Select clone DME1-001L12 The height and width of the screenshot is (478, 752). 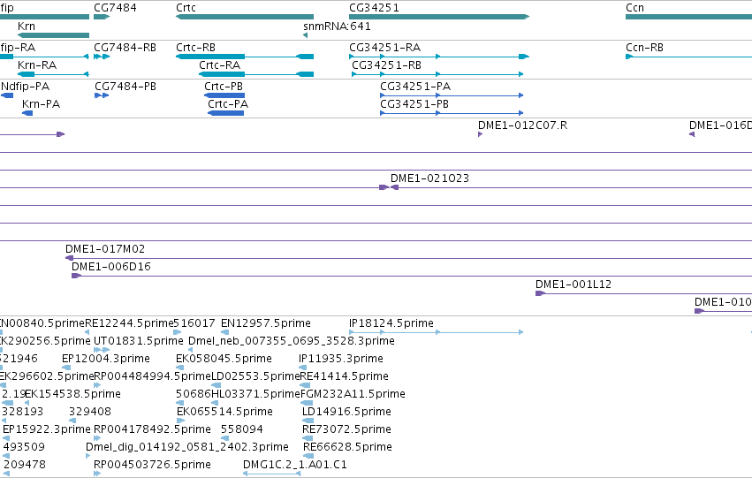click(x=573, y=285)
